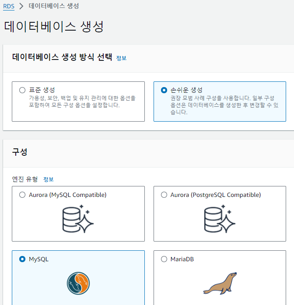Click the 데이터베이스 생성 page title

pyautogui.click(x=54, y=26)
